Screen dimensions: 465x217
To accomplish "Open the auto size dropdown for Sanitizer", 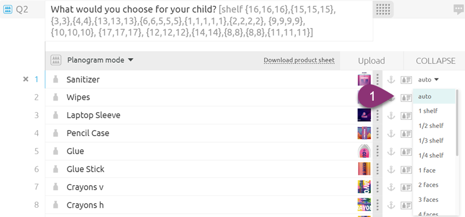I will 428,80.
